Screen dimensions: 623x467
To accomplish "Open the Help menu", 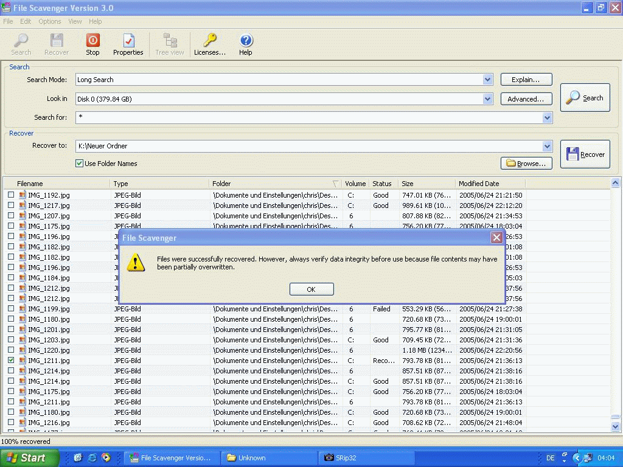I will (x=95, y=21).
